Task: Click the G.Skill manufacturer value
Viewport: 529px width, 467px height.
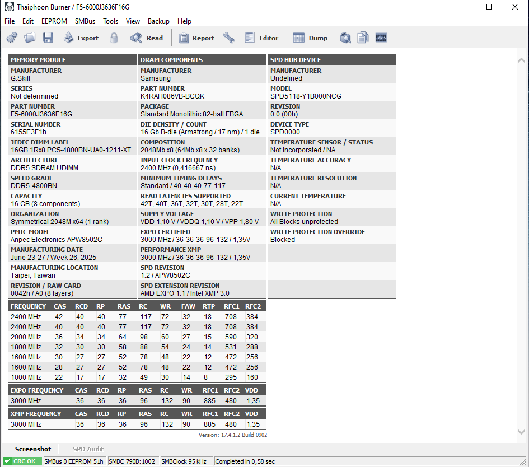Action: pos(20,78)
